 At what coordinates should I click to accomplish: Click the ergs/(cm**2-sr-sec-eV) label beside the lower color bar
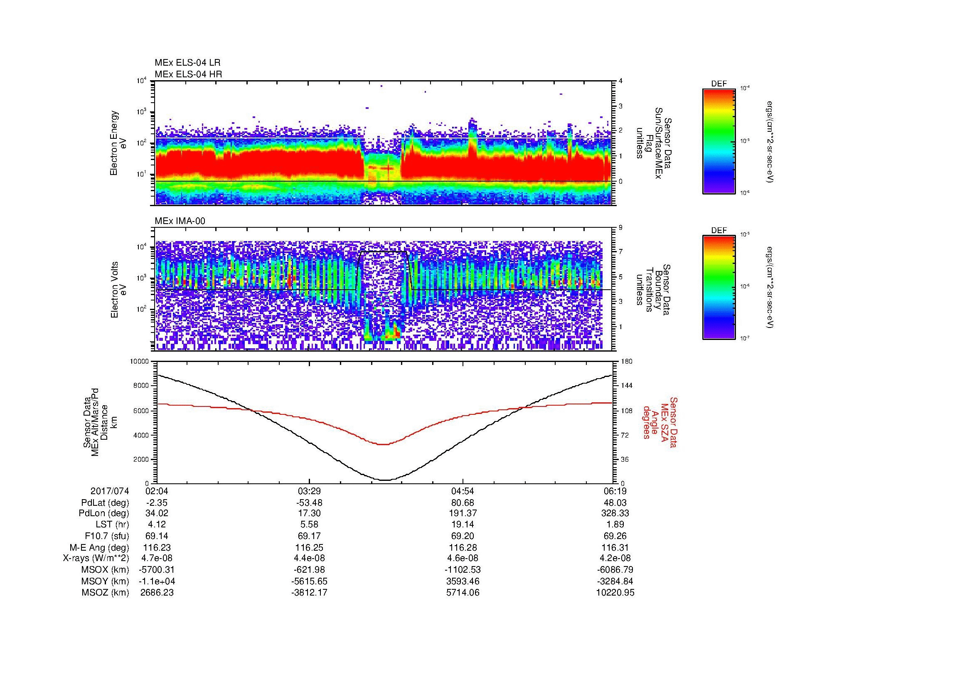(x=770, y=288)
